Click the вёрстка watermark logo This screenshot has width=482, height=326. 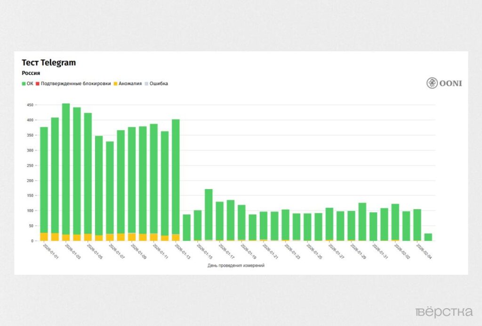click(x=444, y=312)
